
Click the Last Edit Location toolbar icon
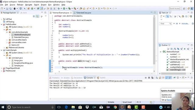[105, 9]
